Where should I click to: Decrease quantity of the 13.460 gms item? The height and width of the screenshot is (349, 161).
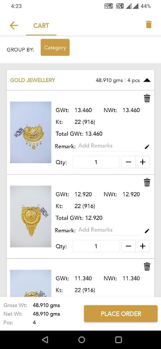pos(128,162)
